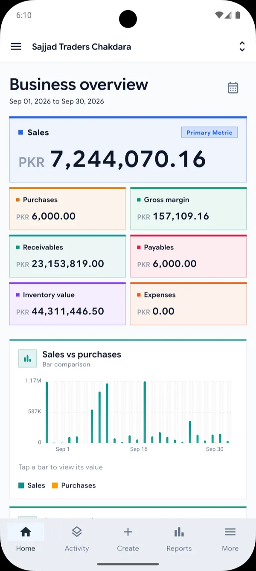Open the Sales primary metric card
The height and width of the screenshot is (571, 256).
(x=128, y=150)
